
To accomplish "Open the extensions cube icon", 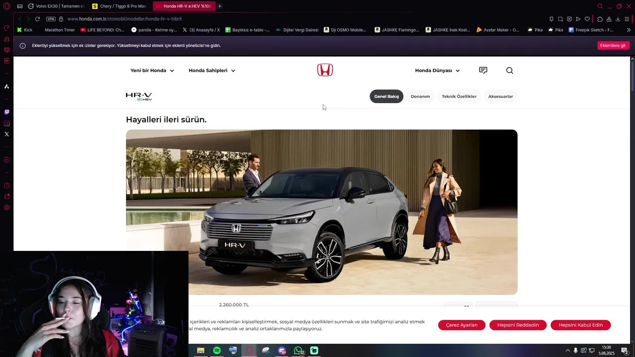I will pos(600,19).
